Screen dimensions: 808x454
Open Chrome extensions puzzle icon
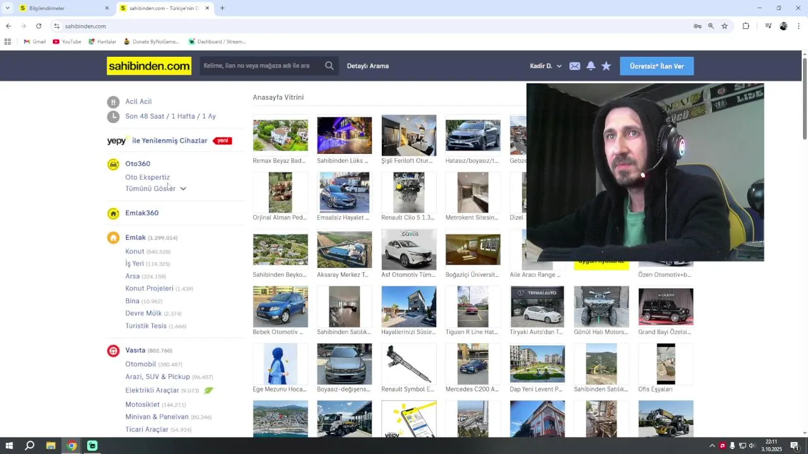[x=746, y=26]
